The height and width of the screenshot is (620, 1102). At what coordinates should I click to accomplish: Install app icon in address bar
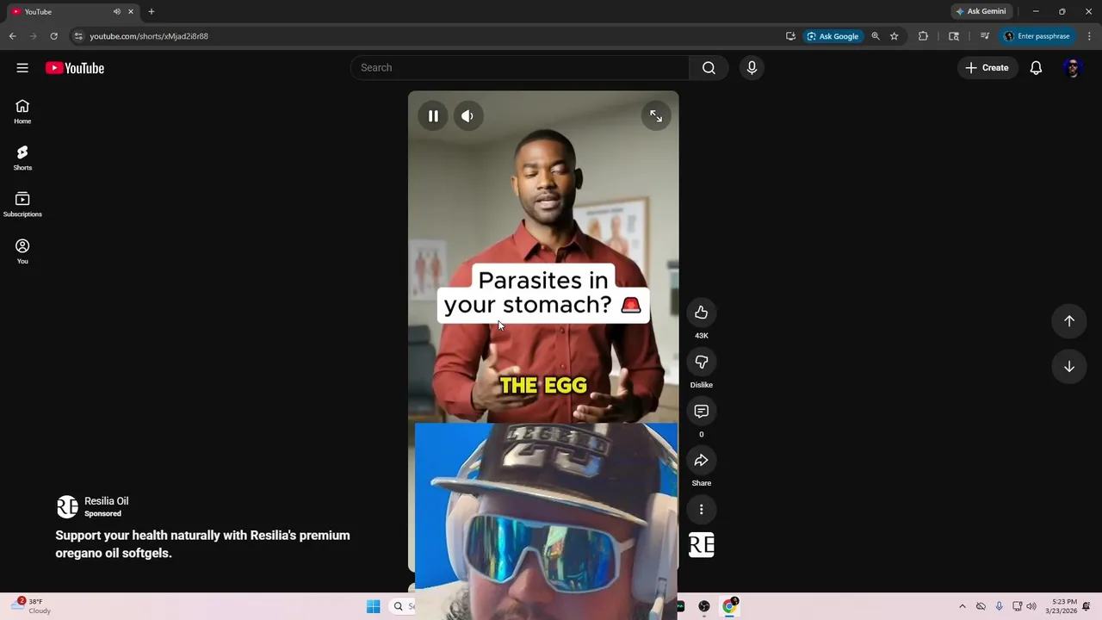(x=790, y=36)
